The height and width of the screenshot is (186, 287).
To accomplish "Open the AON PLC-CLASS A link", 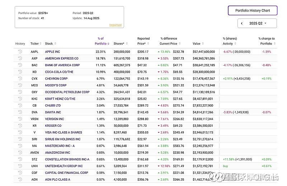I will coord(58,180).
